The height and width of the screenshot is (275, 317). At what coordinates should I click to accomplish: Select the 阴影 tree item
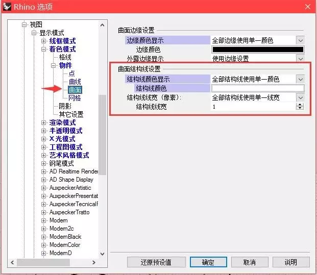pyautogui.click(x=65, y=106)
